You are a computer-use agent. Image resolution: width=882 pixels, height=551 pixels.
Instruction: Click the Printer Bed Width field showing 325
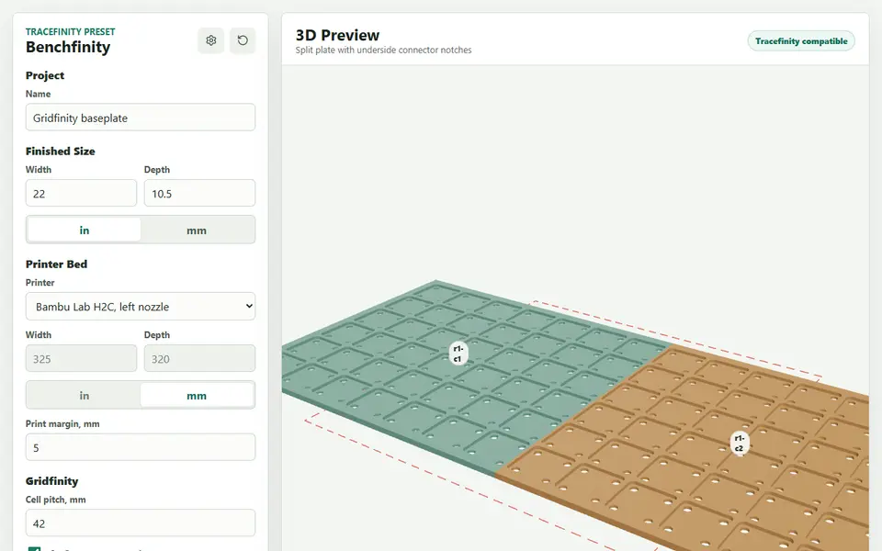[81, 359]
